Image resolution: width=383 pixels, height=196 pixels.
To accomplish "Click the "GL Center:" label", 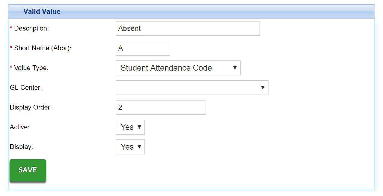I will [x=26, y=88].
